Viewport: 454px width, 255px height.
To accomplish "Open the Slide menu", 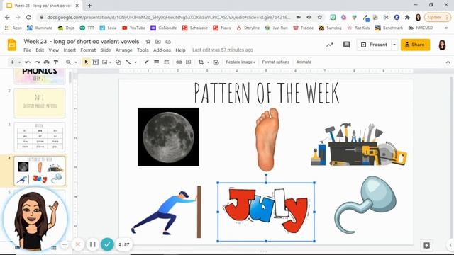I will point(106,50).
